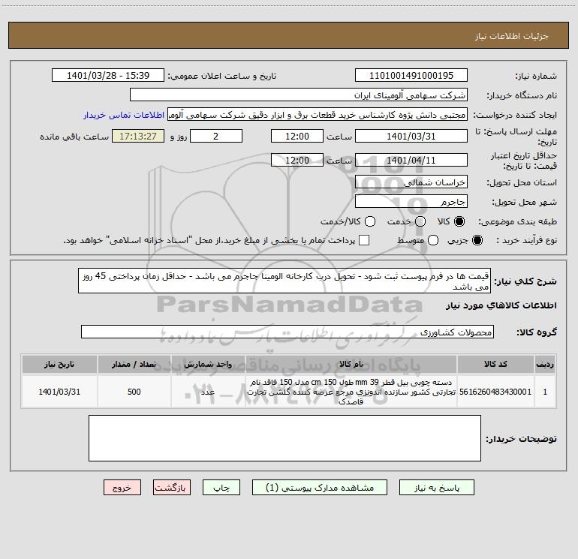Click the تاریخ نیاز column header

pyautogui.click(x=59, y=364)
